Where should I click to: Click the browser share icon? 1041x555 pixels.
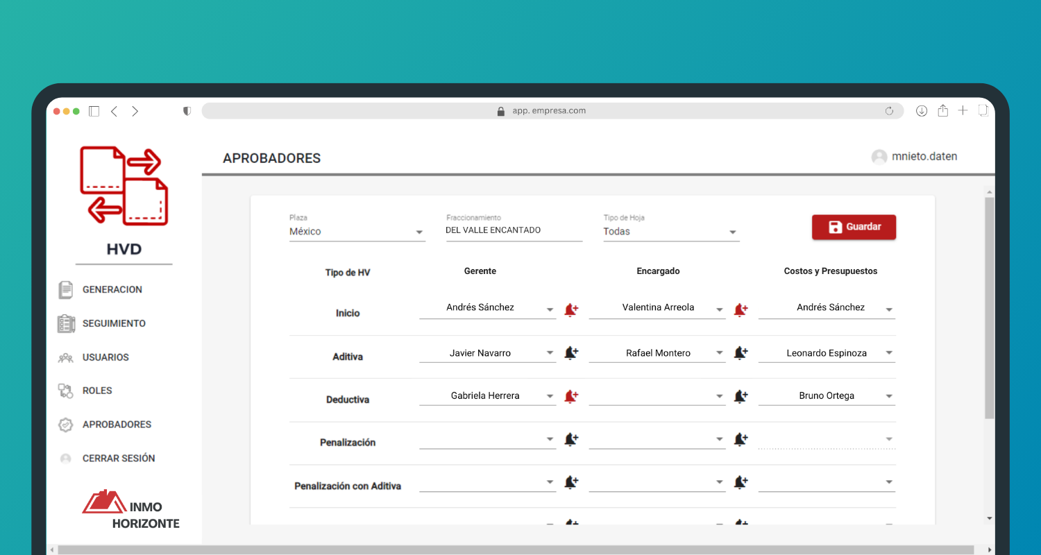tap(942, 111)
